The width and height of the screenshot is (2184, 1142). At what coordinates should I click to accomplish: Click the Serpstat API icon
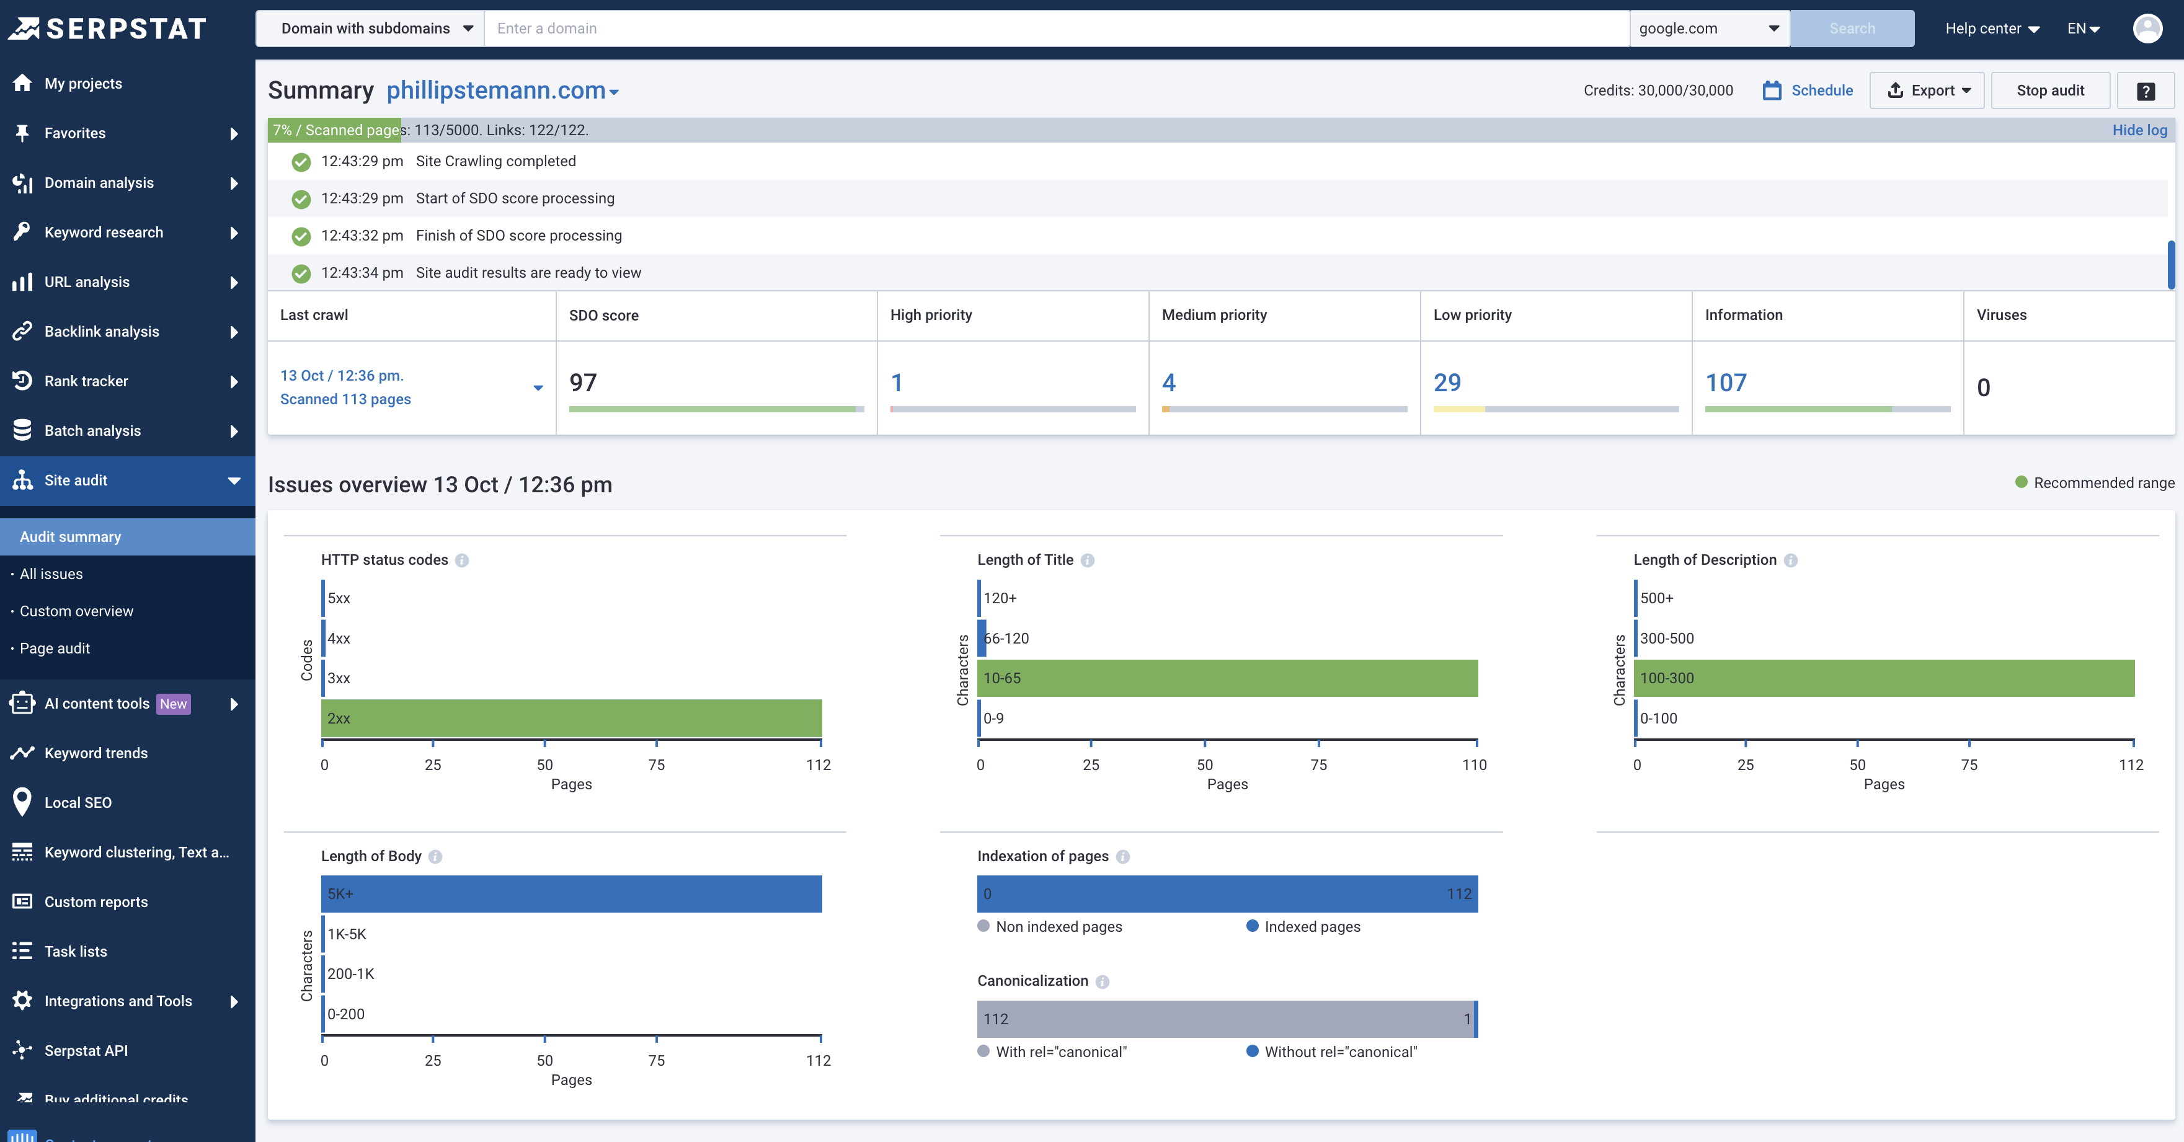[x=22, y=1050]
